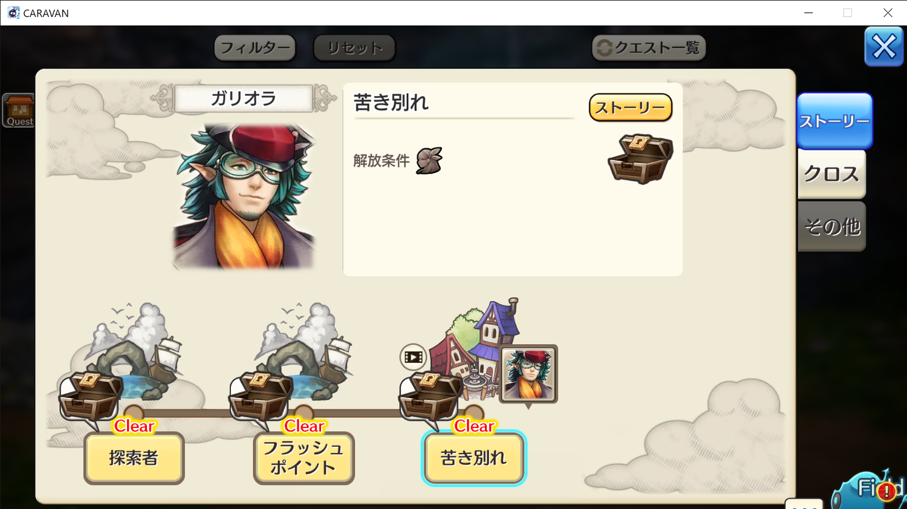Select small ガリオラ portrait thumbnail on map
Screen dimensions: 907x509
click(x=528, y=374)
